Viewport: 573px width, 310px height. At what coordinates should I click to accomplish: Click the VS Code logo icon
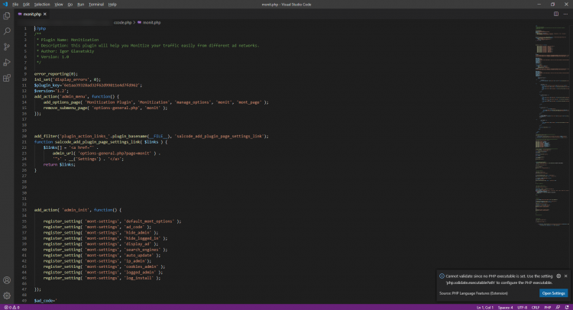coord(5,5)
